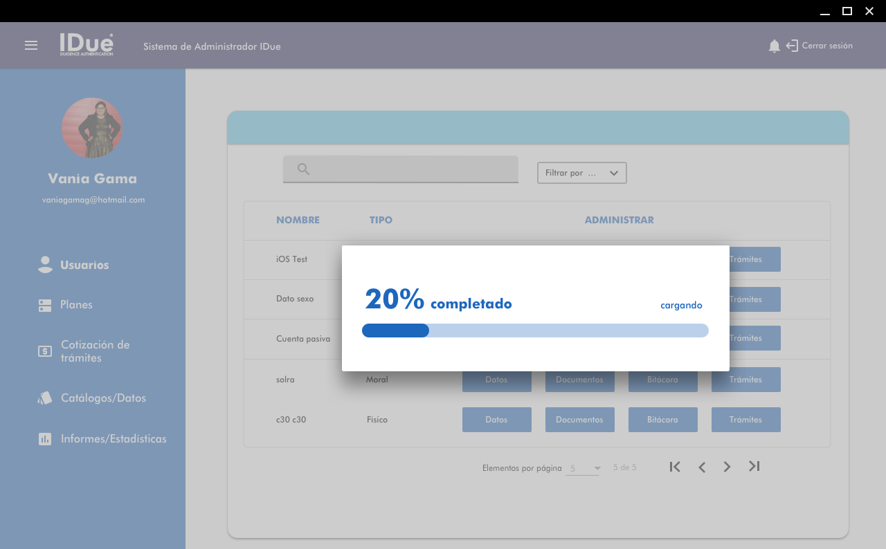Click Vania Gama's profile picture
The image size is (886, 549).
(92, 128)
